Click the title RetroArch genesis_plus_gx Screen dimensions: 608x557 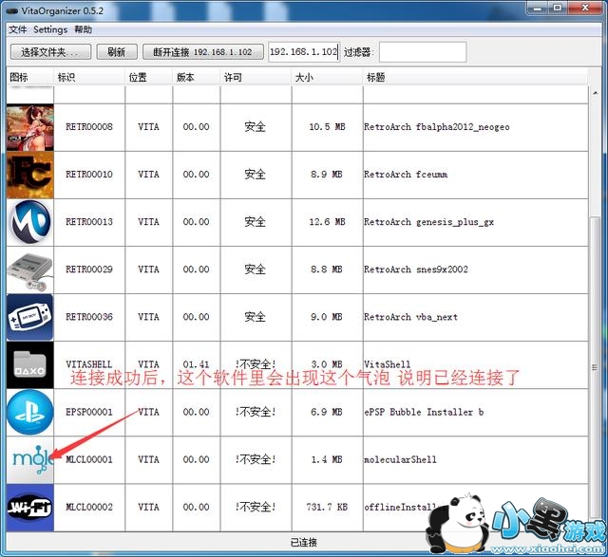(x=428, y=222)
